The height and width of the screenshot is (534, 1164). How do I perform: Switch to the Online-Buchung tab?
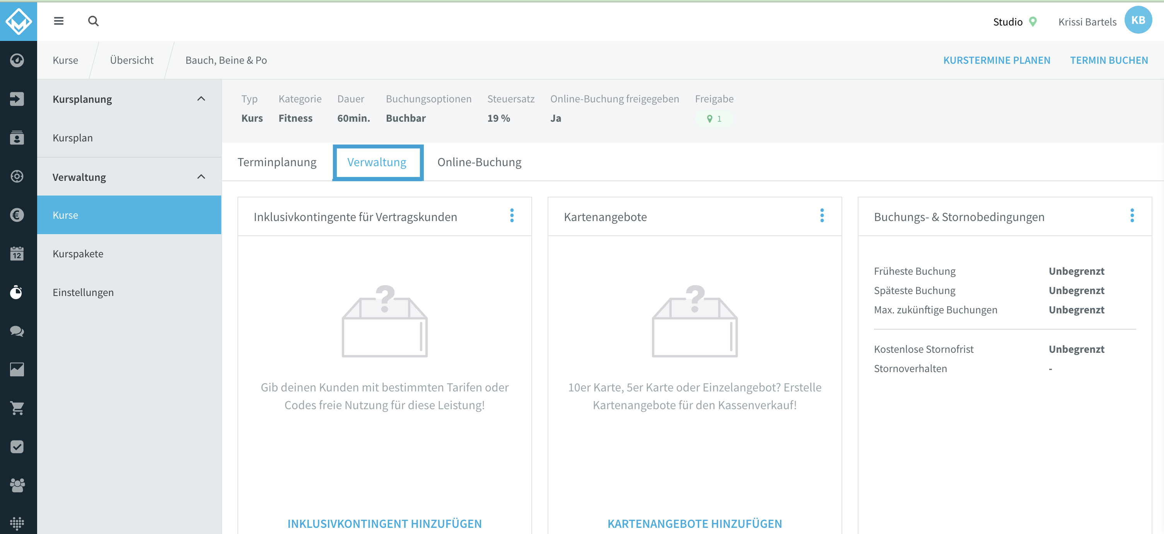pyautogui.click(x=479, y=162)
